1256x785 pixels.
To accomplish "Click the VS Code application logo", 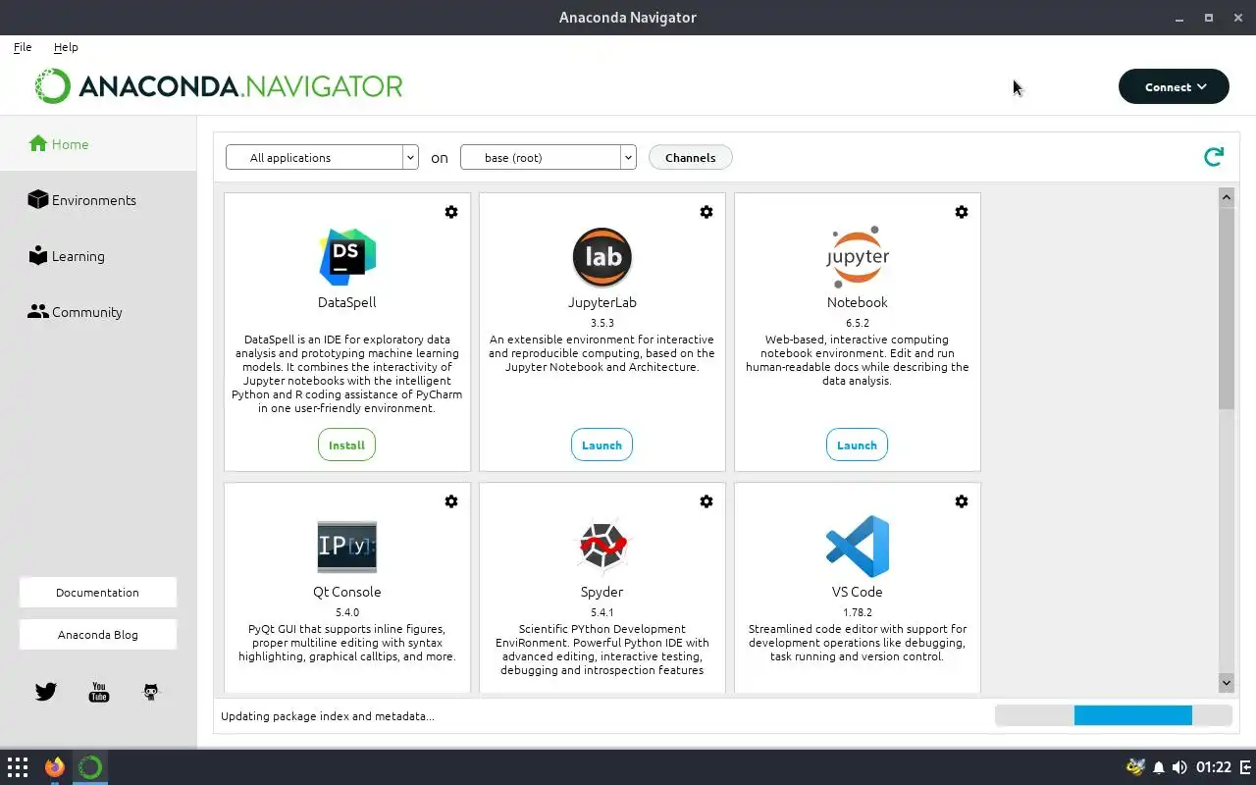I will (858, 547).
